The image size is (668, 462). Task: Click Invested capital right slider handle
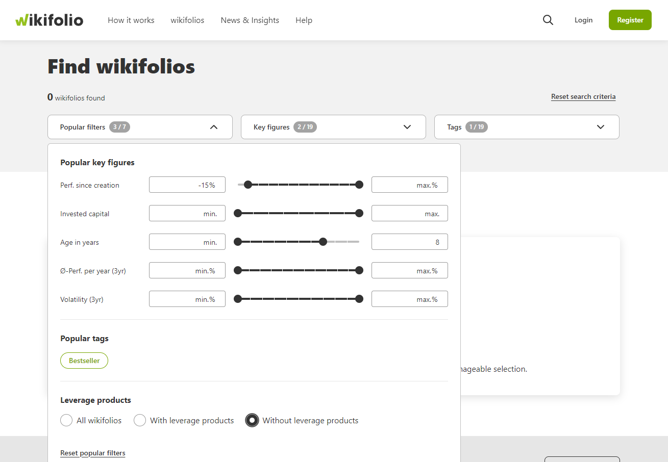click(359, 213)
